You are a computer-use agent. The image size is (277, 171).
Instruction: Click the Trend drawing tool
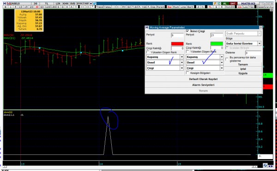coord(100,7)
